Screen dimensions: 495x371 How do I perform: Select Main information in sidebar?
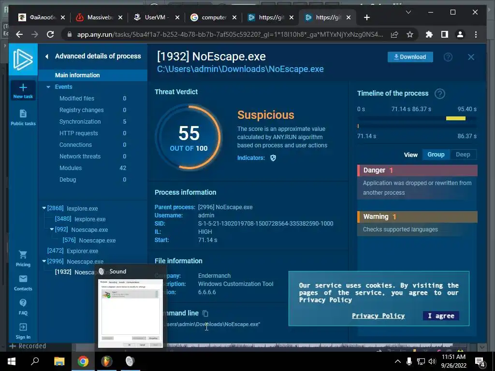(93, 75)
